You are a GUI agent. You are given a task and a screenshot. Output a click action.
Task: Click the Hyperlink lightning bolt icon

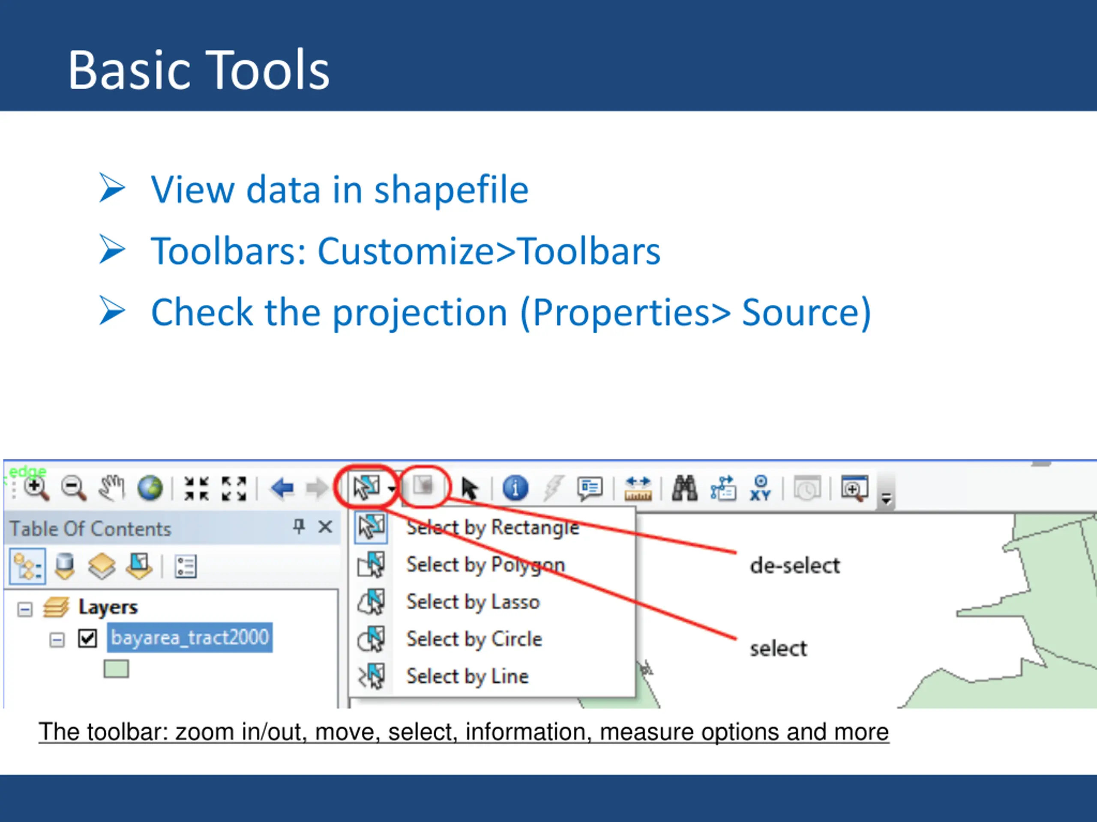553,488
